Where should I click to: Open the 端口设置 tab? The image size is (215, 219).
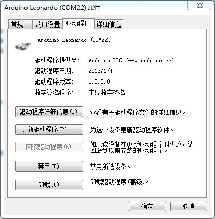[47, 24]
